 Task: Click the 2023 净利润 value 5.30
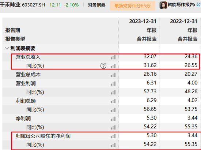[x=152, y=118]
